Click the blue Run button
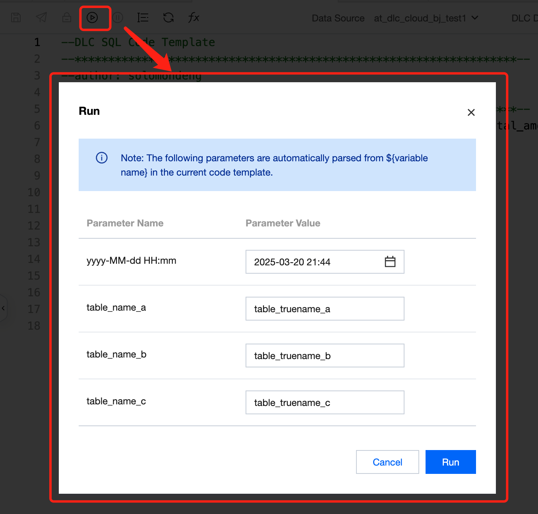538x514 pixels. point(451,462)
